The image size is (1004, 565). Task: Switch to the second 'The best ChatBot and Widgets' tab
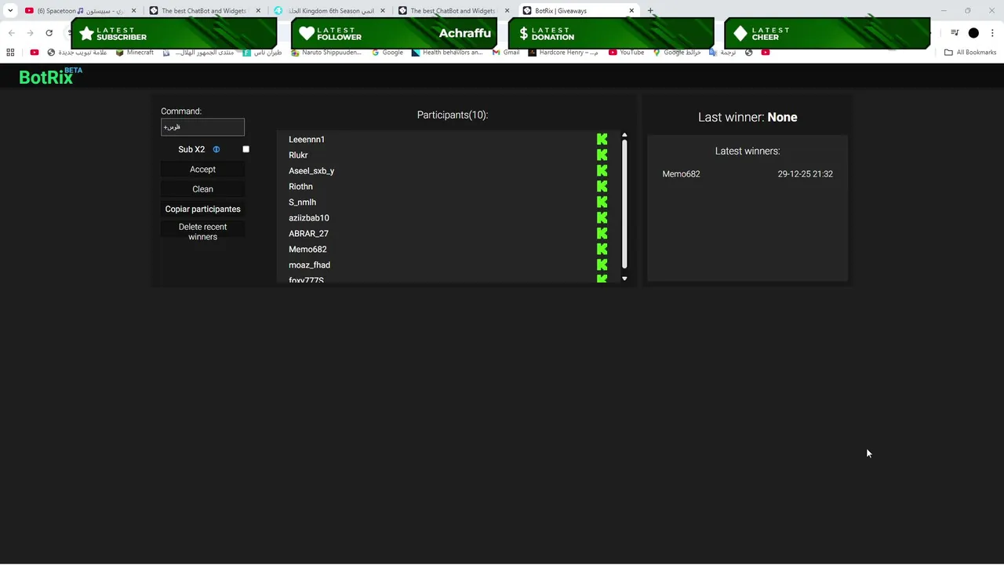pyautogui.click(x=453, y=11)
